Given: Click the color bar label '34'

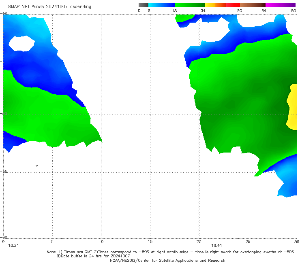Looking at the screenshot, I should 203,11.
